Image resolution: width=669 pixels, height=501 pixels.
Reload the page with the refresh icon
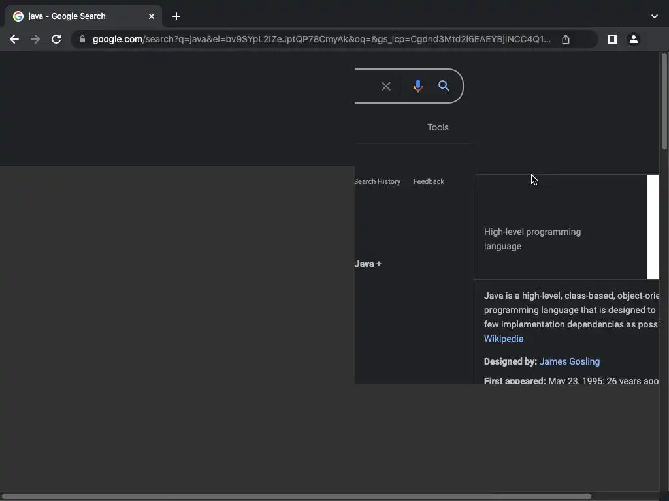pos(56,39)
